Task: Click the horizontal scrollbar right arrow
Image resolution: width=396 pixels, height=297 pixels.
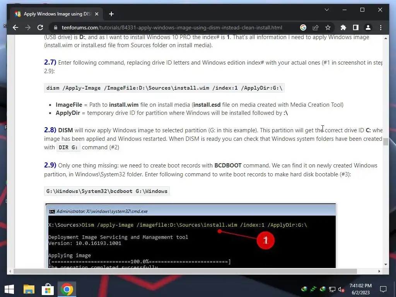Action: coord(379,271)
